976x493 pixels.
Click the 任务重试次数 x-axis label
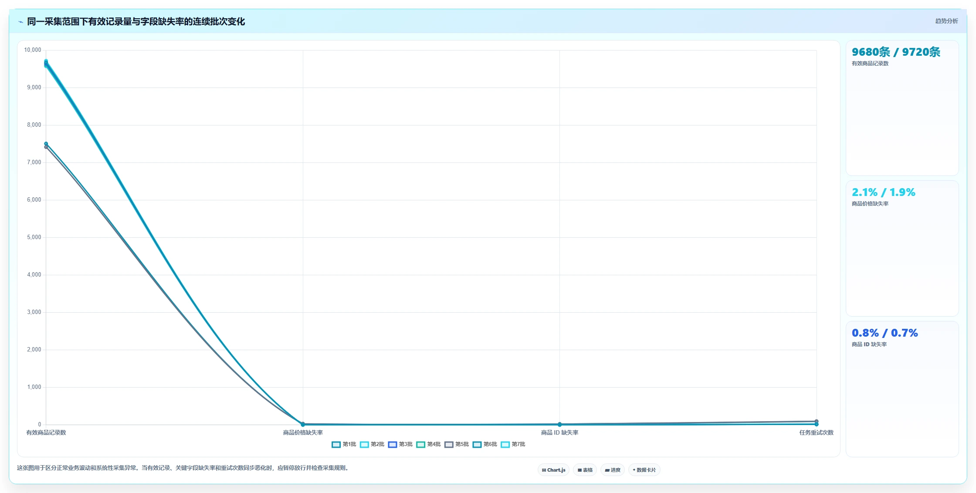click(x=816, y=432)
